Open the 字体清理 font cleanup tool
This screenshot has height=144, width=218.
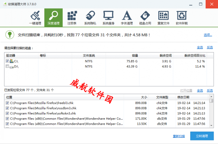(127, 18)
